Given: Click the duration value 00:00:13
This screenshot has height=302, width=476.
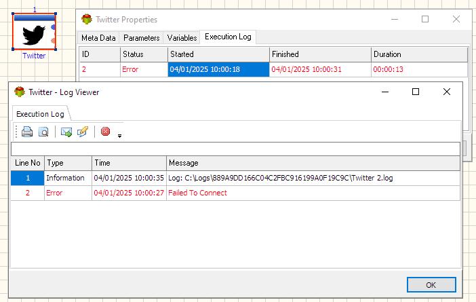Looking at the screenshot, I should (389, 70).
